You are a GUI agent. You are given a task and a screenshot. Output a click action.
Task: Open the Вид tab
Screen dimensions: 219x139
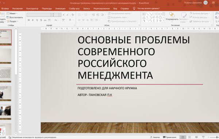click(115, 8)
